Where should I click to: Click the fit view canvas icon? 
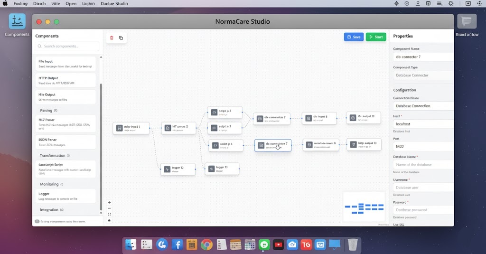click(x=110, y=214)
